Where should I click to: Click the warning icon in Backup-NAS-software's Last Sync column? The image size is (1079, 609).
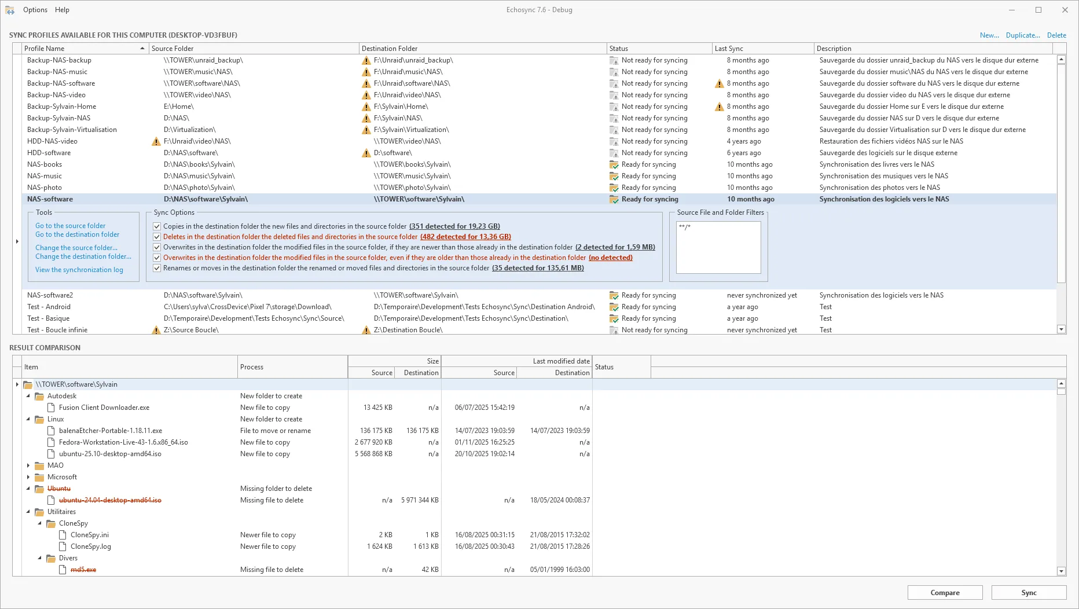pos(719,83)
